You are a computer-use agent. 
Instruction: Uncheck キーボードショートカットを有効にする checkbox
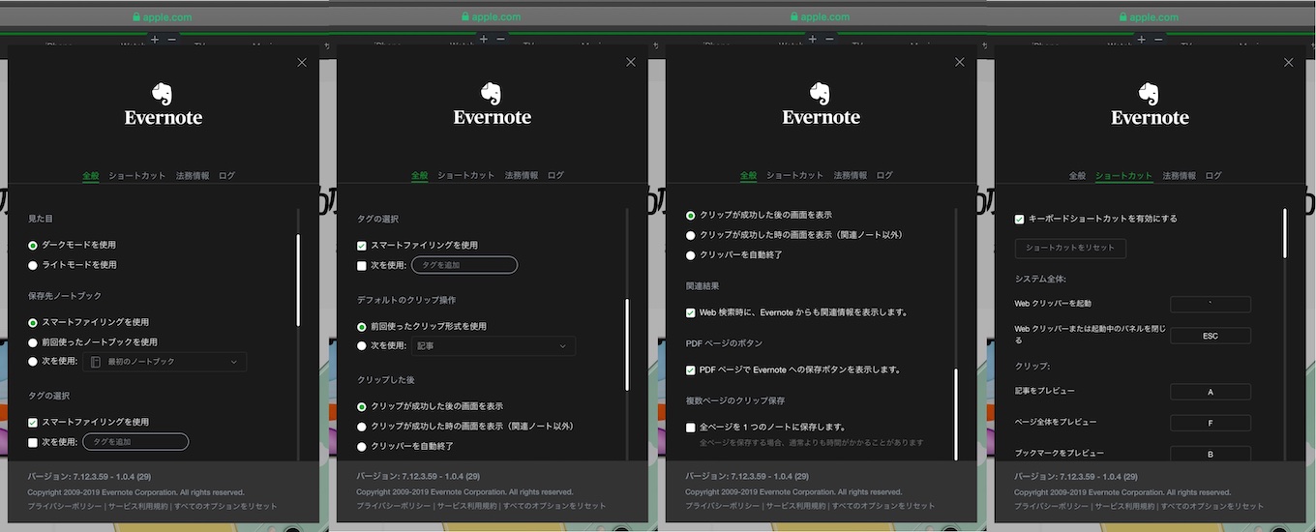click(x=1019, y=220)
